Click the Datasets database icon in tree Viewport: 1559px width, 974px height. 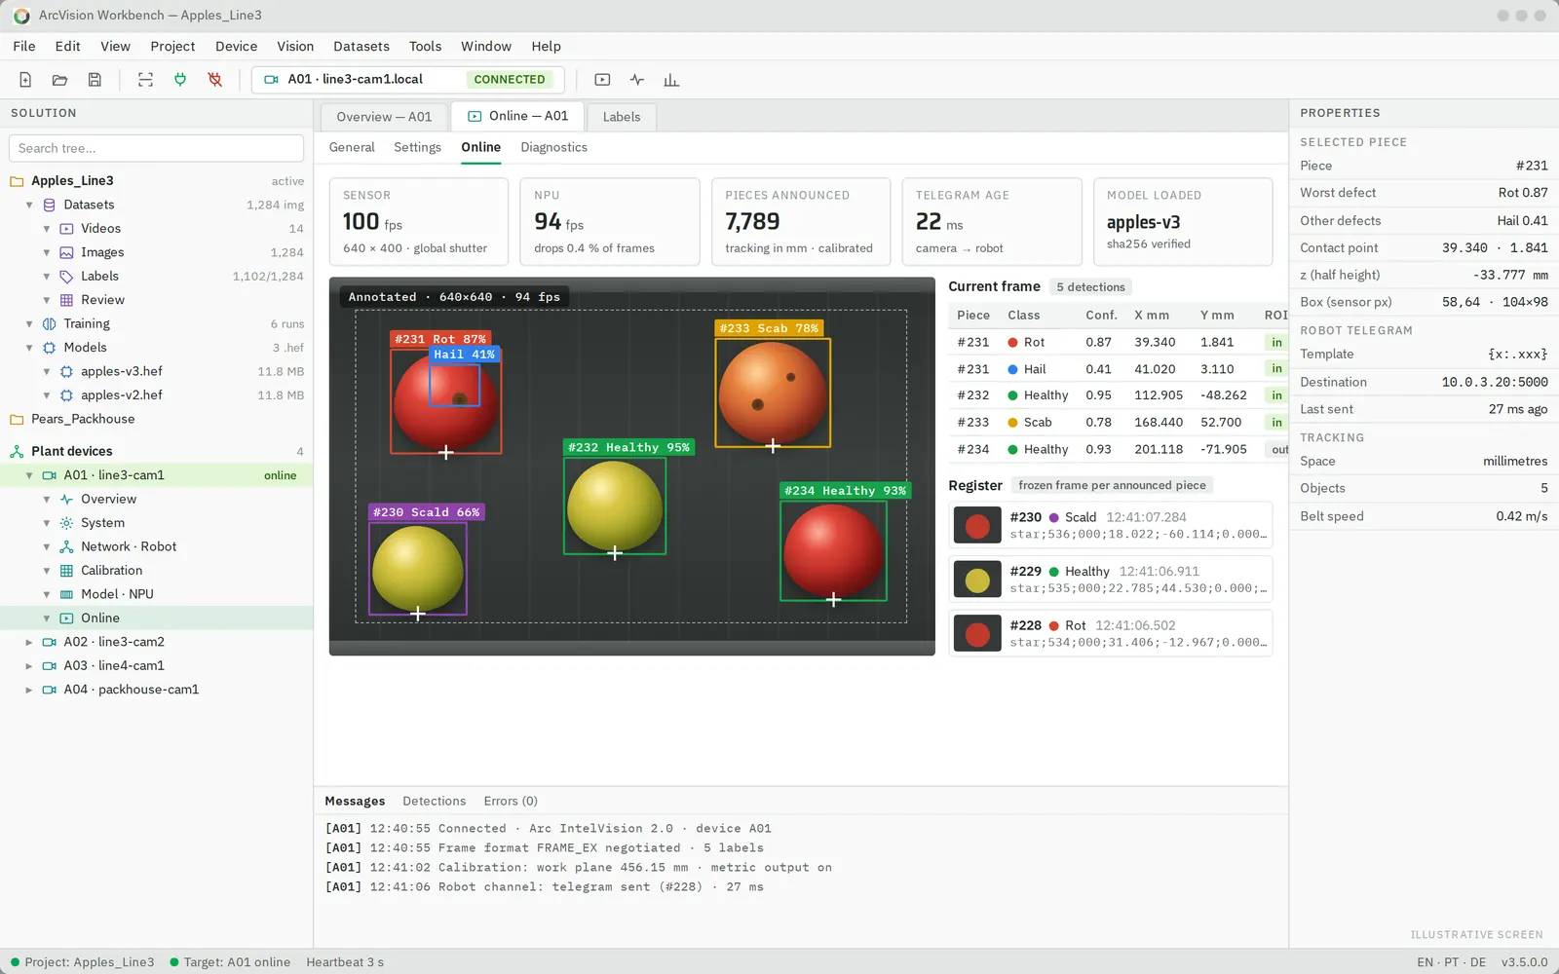click(x=50, y=205)
